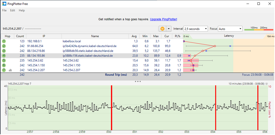Click the Upgrade PingPlotter! link

pos(164,20)
